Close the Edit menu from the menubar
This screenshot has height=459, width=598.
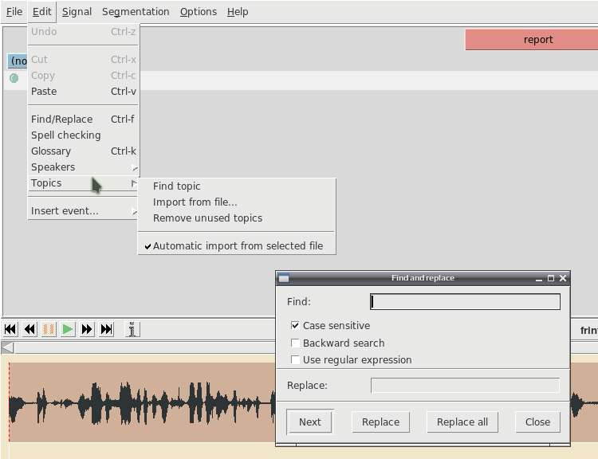point(42,12)
